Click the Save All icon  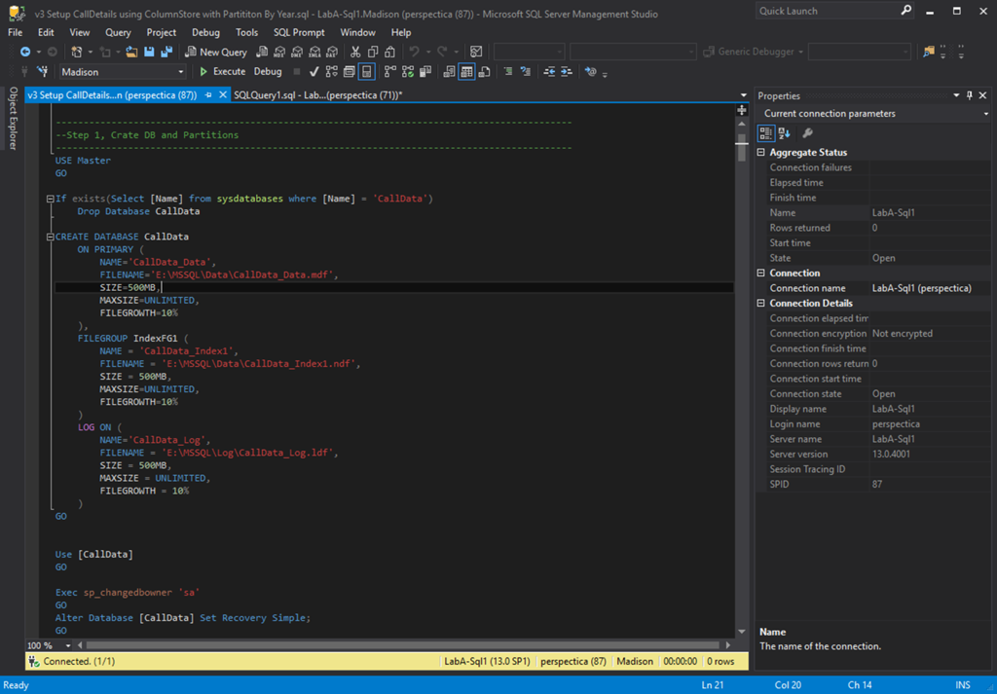coord(166,52)
